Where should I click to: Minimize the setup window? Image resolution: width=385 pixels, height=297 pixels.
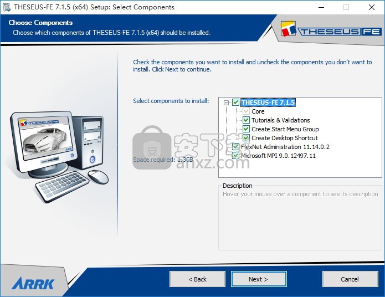(x=321, y=7)
